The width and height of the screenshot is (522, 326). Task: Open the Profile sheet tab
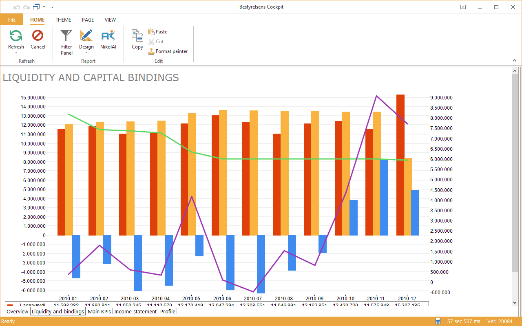[168, 311]
